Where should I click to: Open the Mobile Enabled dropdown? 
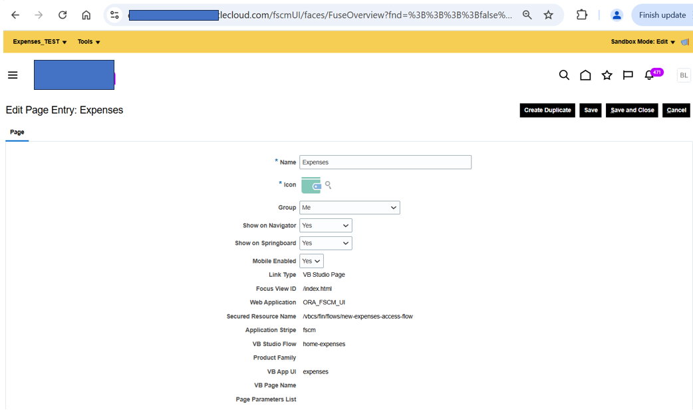(312, 261)
